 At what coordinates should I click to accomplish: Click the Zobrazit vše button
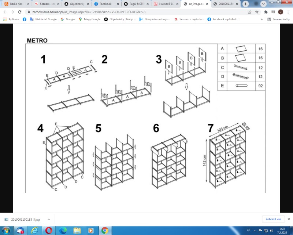[x=273, y=219]
